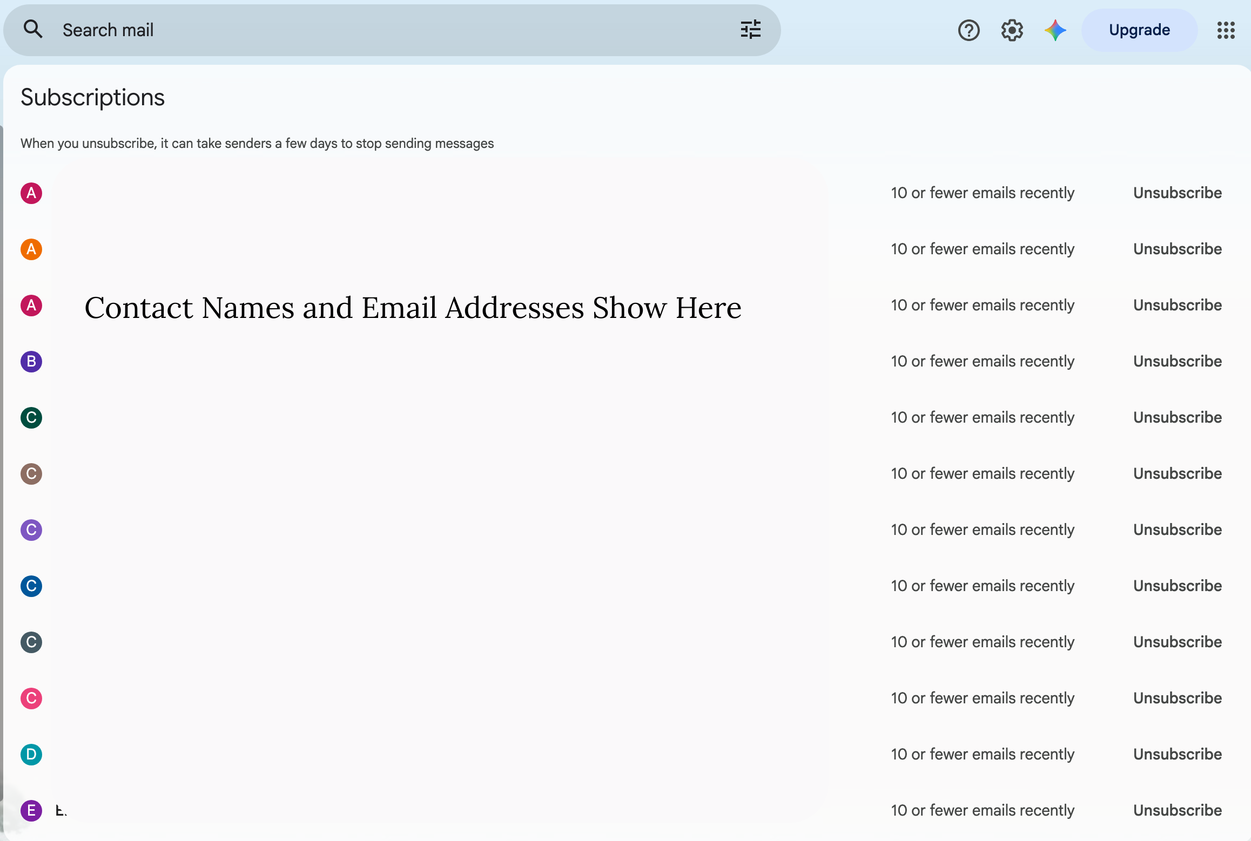Unsubscribe from the pink C sender

tap(1178, 698)
